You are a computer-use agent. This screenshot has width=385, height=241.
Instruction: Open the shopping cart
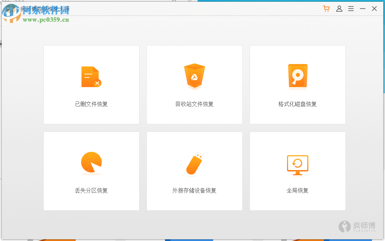tap(326, 9)
